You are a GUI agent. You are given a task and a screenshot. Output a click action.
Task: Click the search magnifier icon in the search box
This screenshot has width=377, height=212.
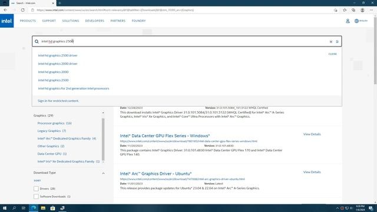[x=37, y=41]
